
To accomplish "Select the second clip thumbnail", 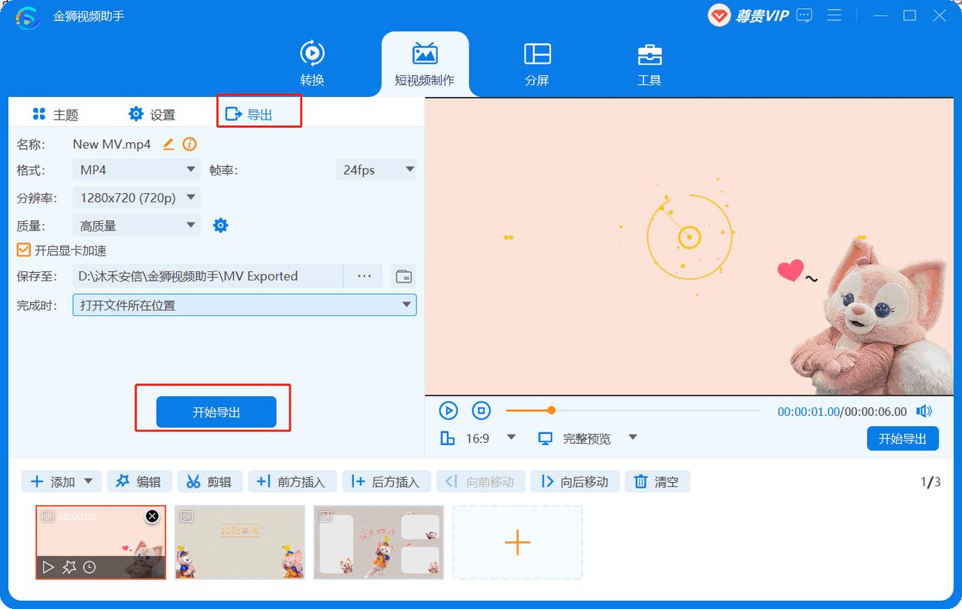I will (240, 542).
